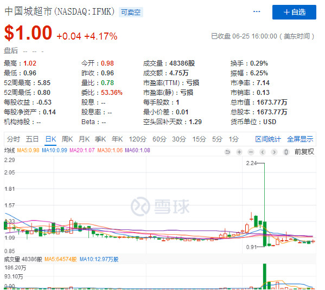Click the MA10:0.99 moving average label
The width and height of the screenshot is (325, 290).
point(54,150)
